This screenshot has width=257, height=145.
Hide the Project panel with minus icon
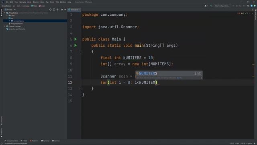tap(65, 10)
